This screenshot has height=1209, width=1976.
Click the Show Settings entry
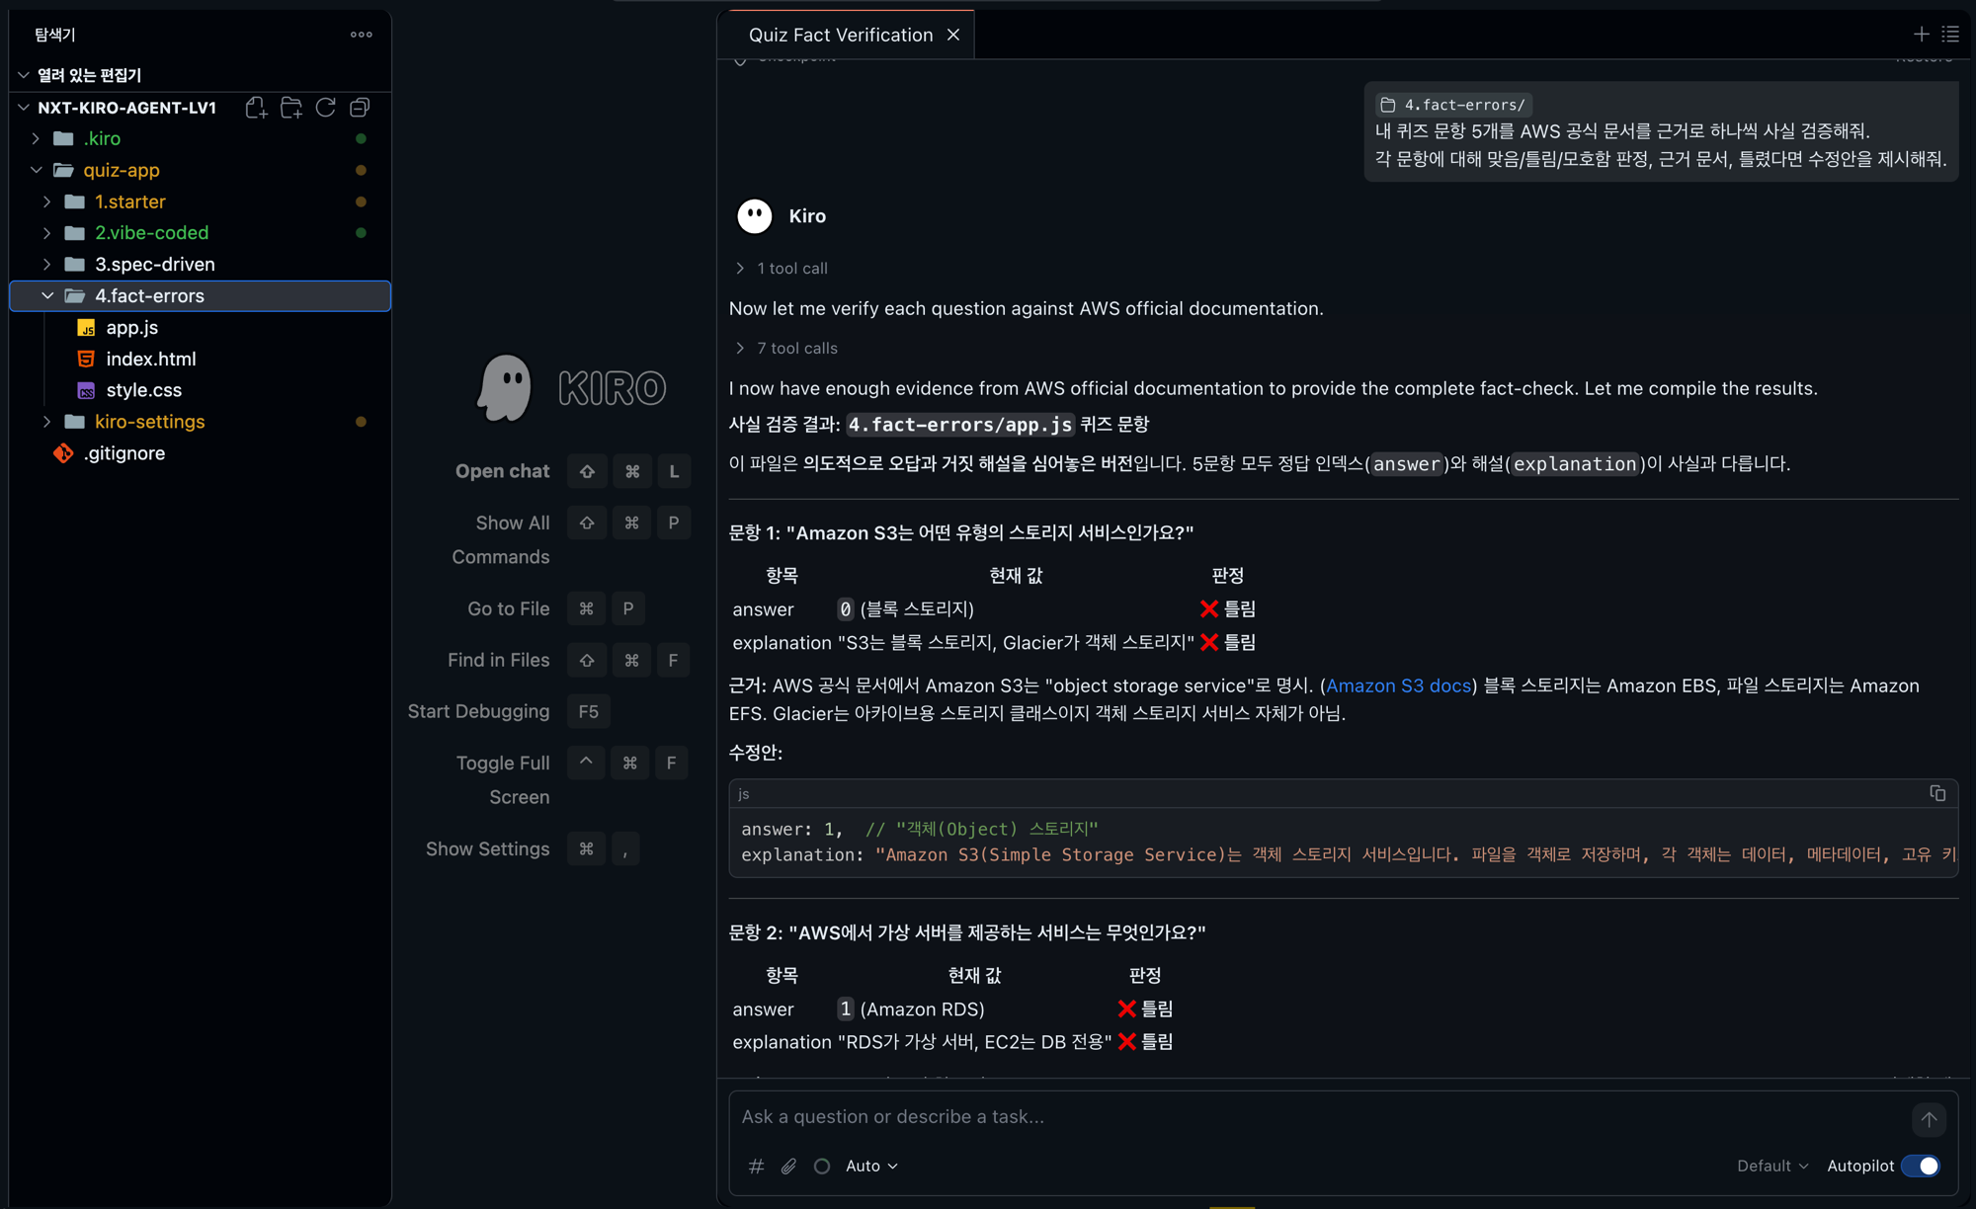click(x=487, y=848)
